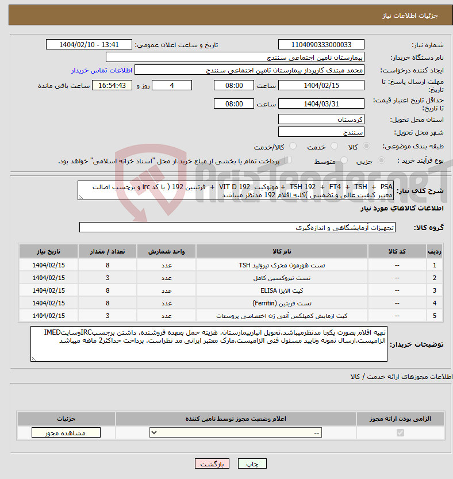Click the اعلام وضعیت مجوز column header
This screenshot has width=453, height=479.
pyautogui.click(x=236, y=419)
